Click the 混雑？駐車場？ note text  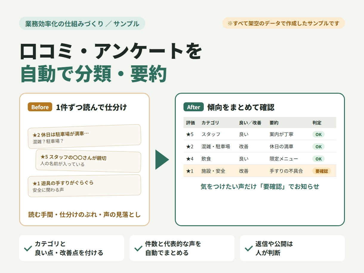coord(48,141)
